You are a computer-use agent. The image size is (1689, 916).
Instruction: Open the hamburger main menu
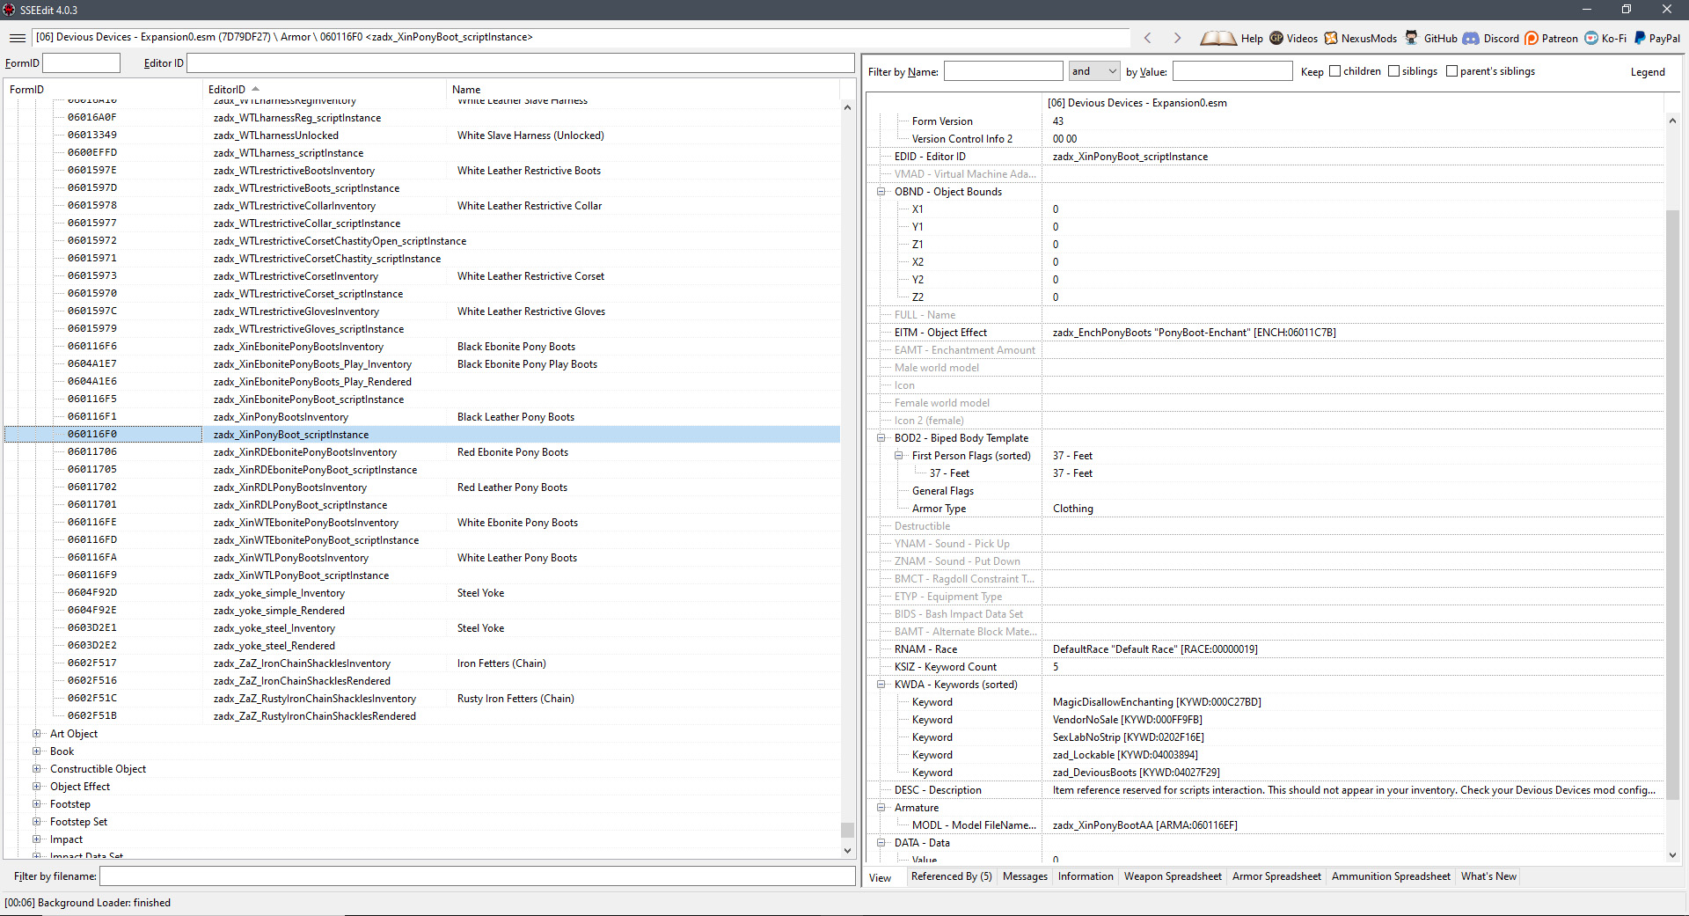click(17, 38)
